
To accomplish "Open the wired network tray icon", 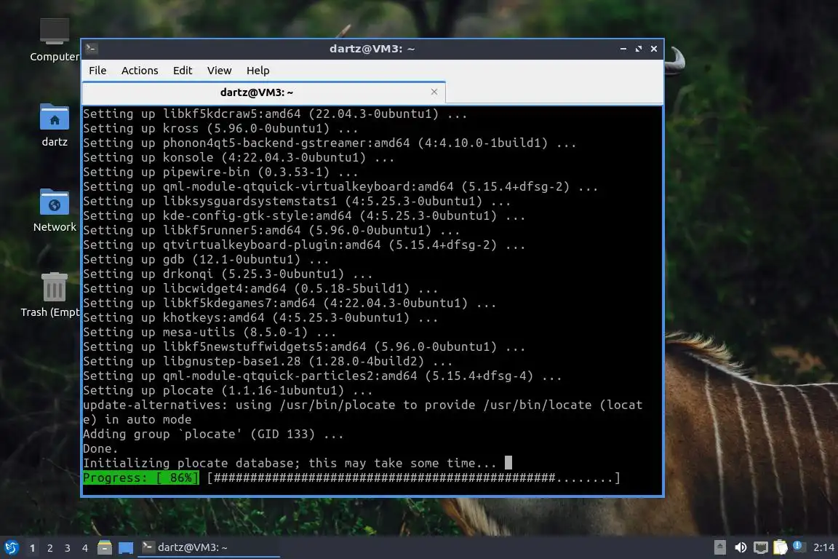I will (x=760, y=547).
